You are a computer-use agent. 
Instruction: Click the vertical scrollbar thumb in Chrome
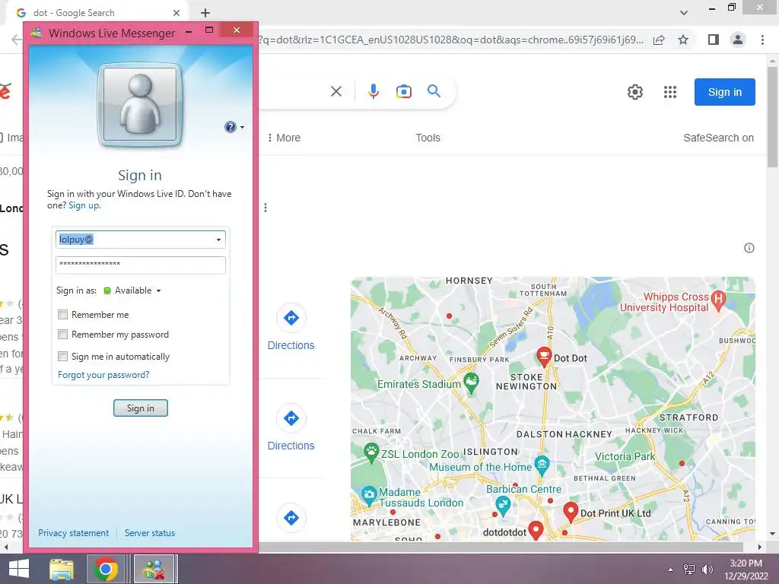pos(772,116)
